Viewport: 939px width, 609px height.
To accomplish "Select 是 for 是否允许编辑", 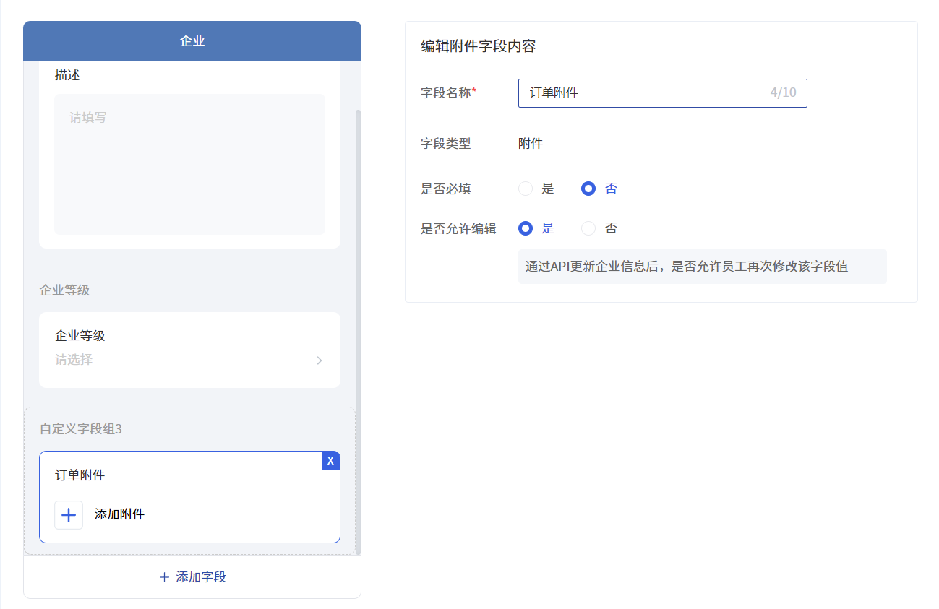I will tap(526, 228).
